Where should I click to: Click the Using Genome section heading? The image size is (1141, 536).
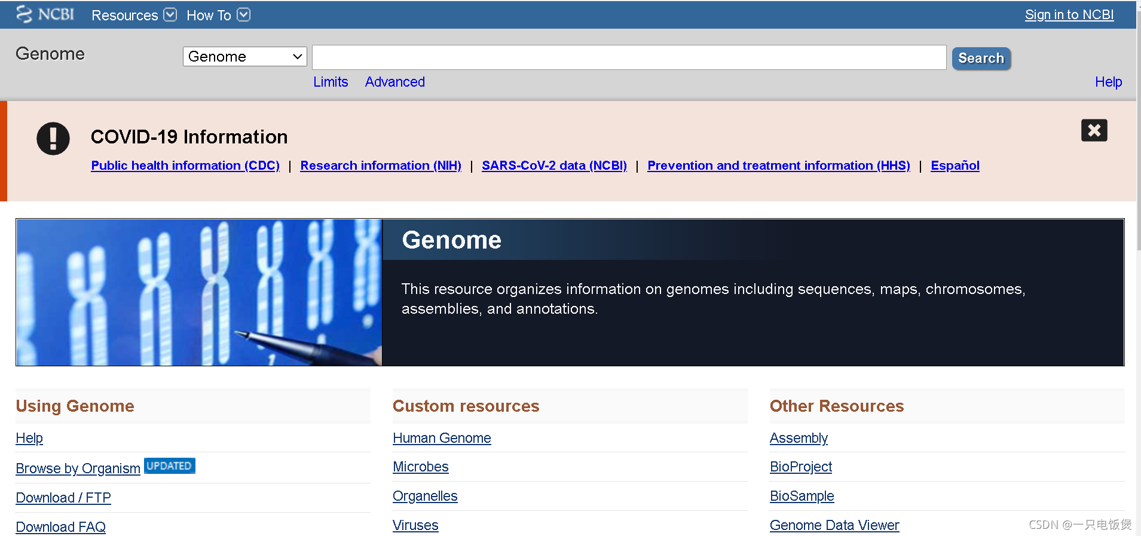pyautogui.click(x=75, y=406)
